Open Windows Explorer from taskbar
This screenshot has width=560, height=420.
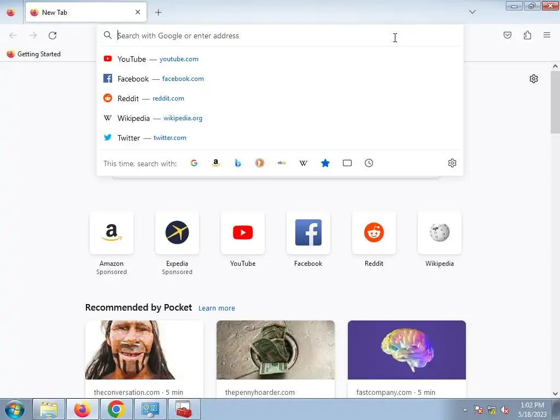tap(49, 409)
